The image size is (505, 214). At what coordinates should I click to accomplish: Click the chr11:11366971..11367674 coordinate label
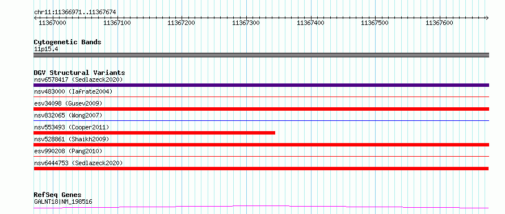click(x=75, y=12)
